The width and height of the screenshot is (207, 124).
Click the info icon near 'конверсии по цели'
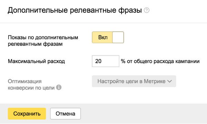[x=59, y=87]
